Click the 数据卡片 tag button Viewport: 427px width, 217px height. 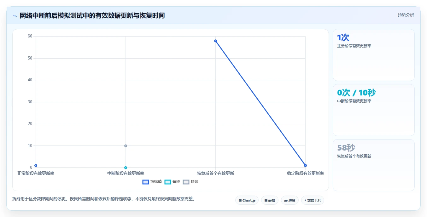click(313, 200)
